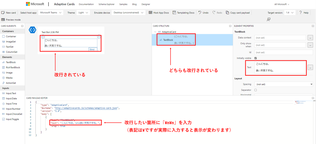Open the Only show when ellipsis button

[310, 45]
